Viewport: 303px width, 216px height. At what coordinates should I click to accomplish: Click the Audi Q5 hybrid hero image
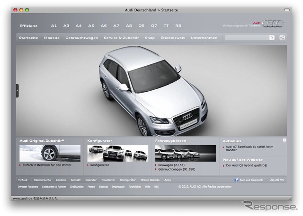click(151, 91)
